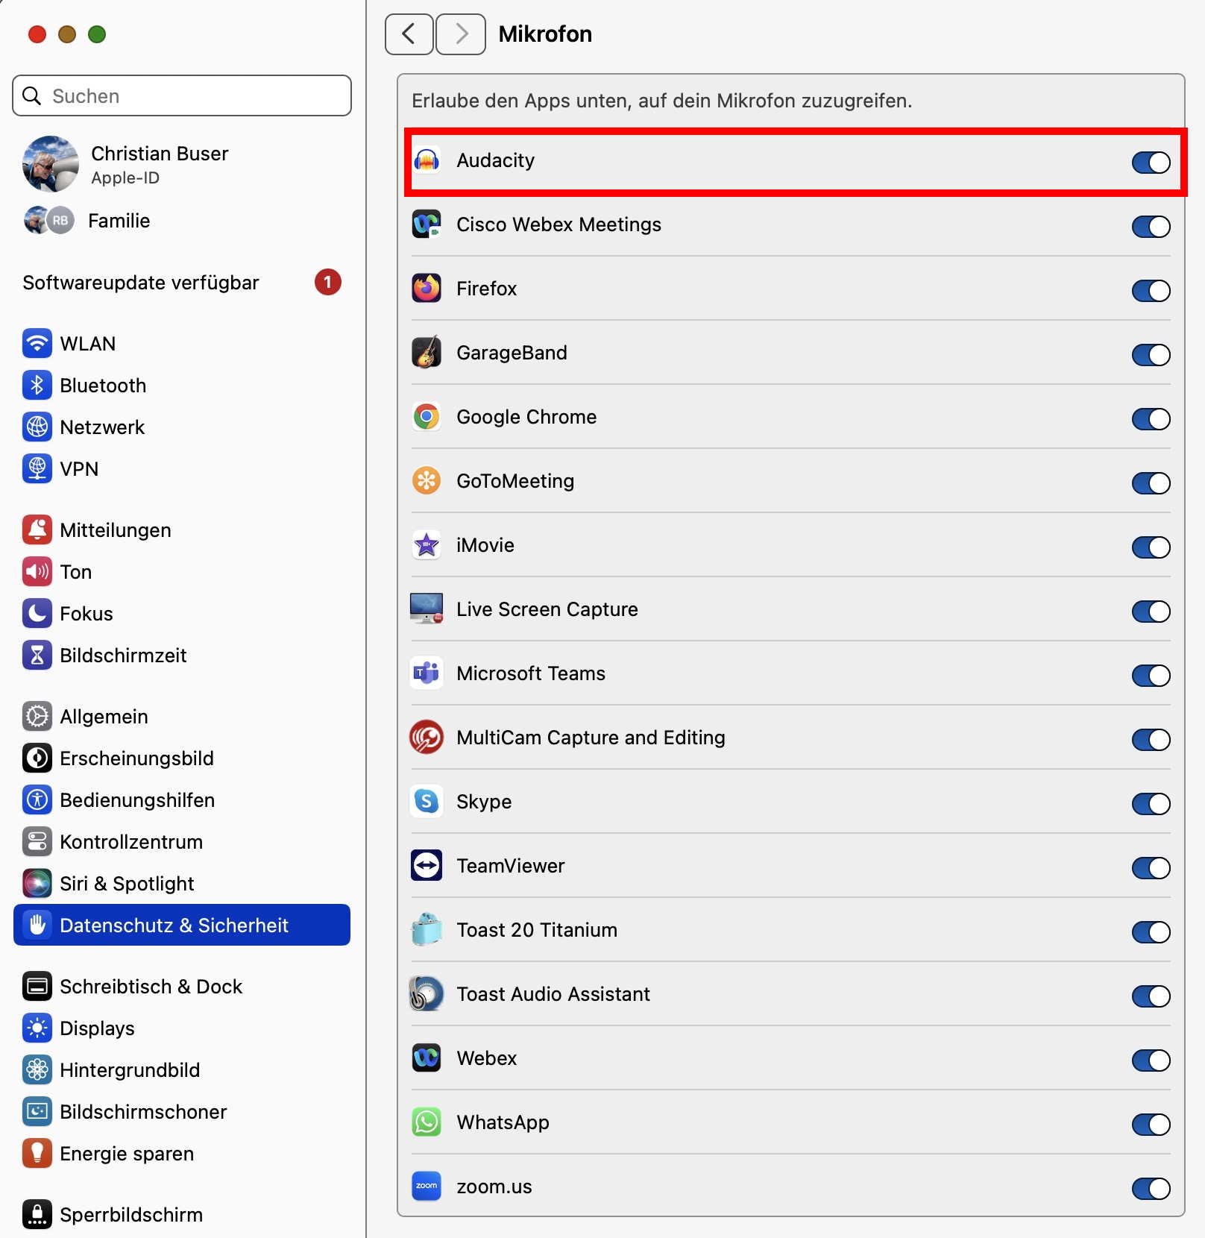
Task: Click the VPN icon in sidebar
Action: (x=37, y=469)
